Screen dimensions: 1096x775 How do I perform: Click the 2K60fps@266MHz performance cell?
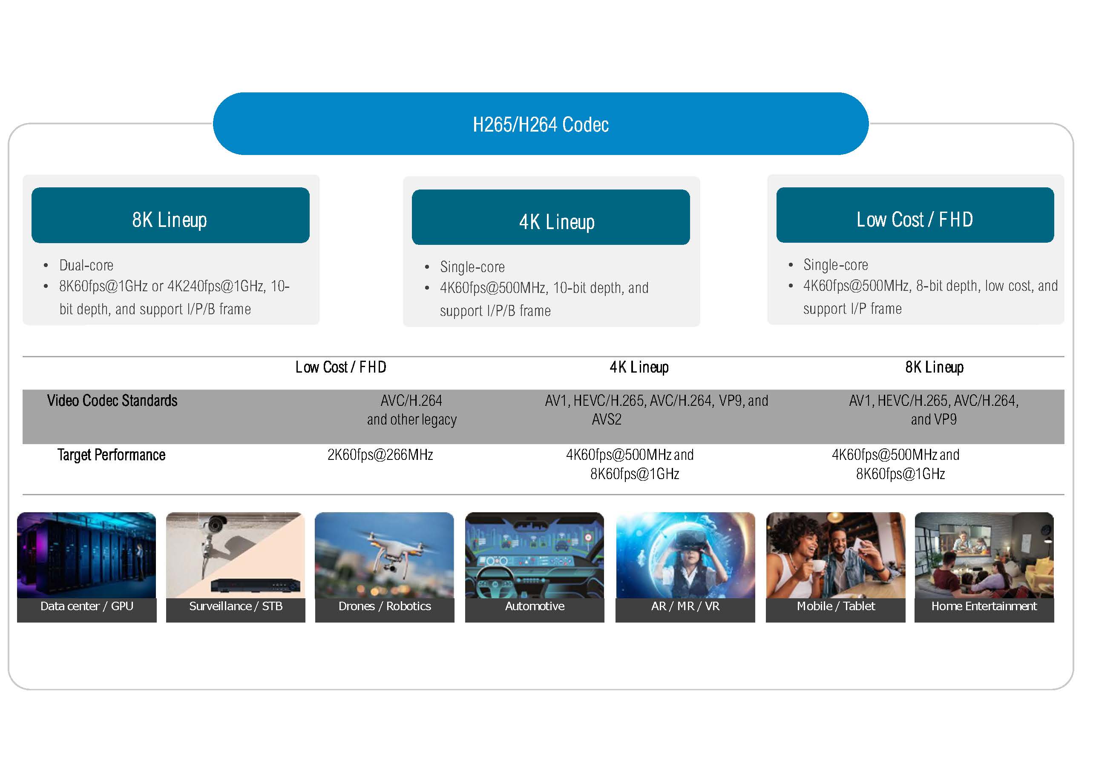point(380,455)
